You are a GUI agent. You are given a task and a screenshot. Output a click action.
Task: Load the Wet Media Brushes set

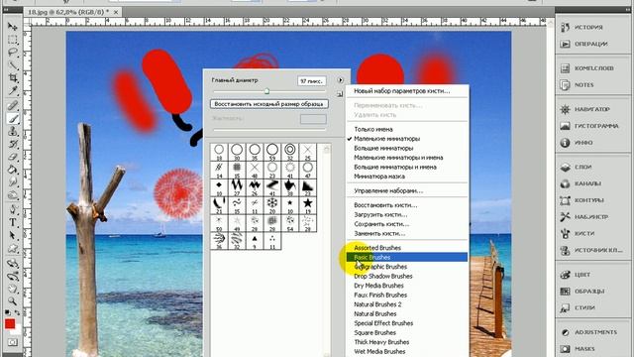[407, 351]
